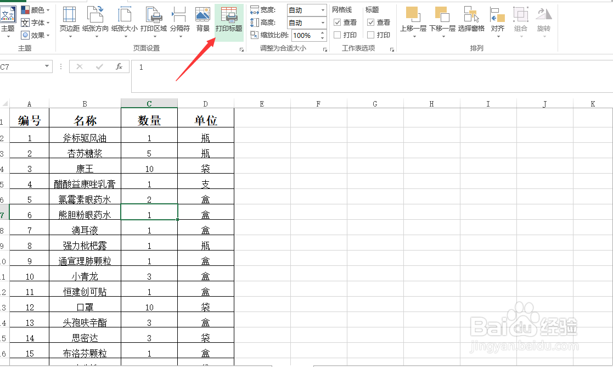Click header cell 编号
The width and height of the screenshot is (613, 367).
coord(29,118)
